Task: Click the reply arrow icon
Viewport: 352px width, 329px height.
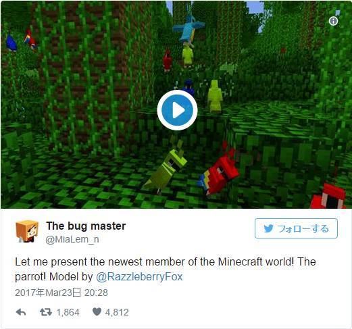Action: click(x=21, y=312)
